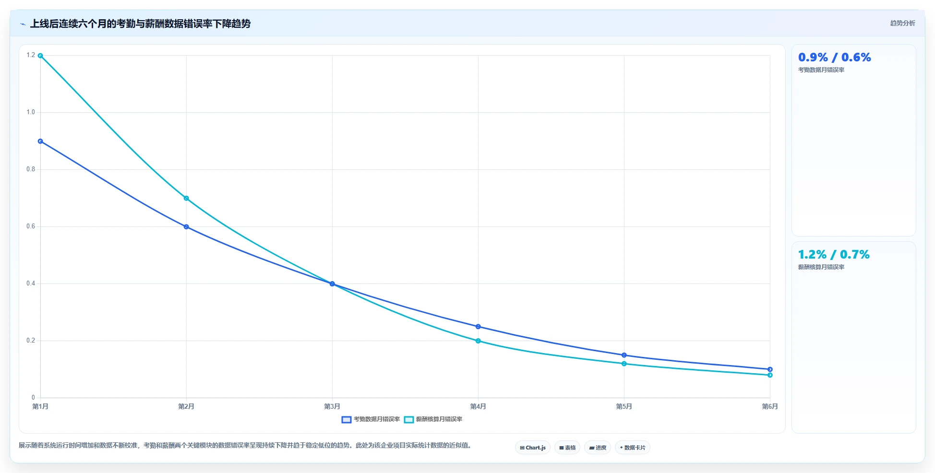Click the 第4月 attendance point at 0.25

(x=478, y=326)
